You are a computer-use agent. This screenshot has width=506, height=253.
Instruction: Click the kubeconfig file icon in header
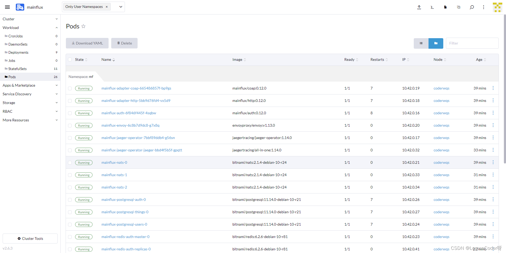pos(445,7)
